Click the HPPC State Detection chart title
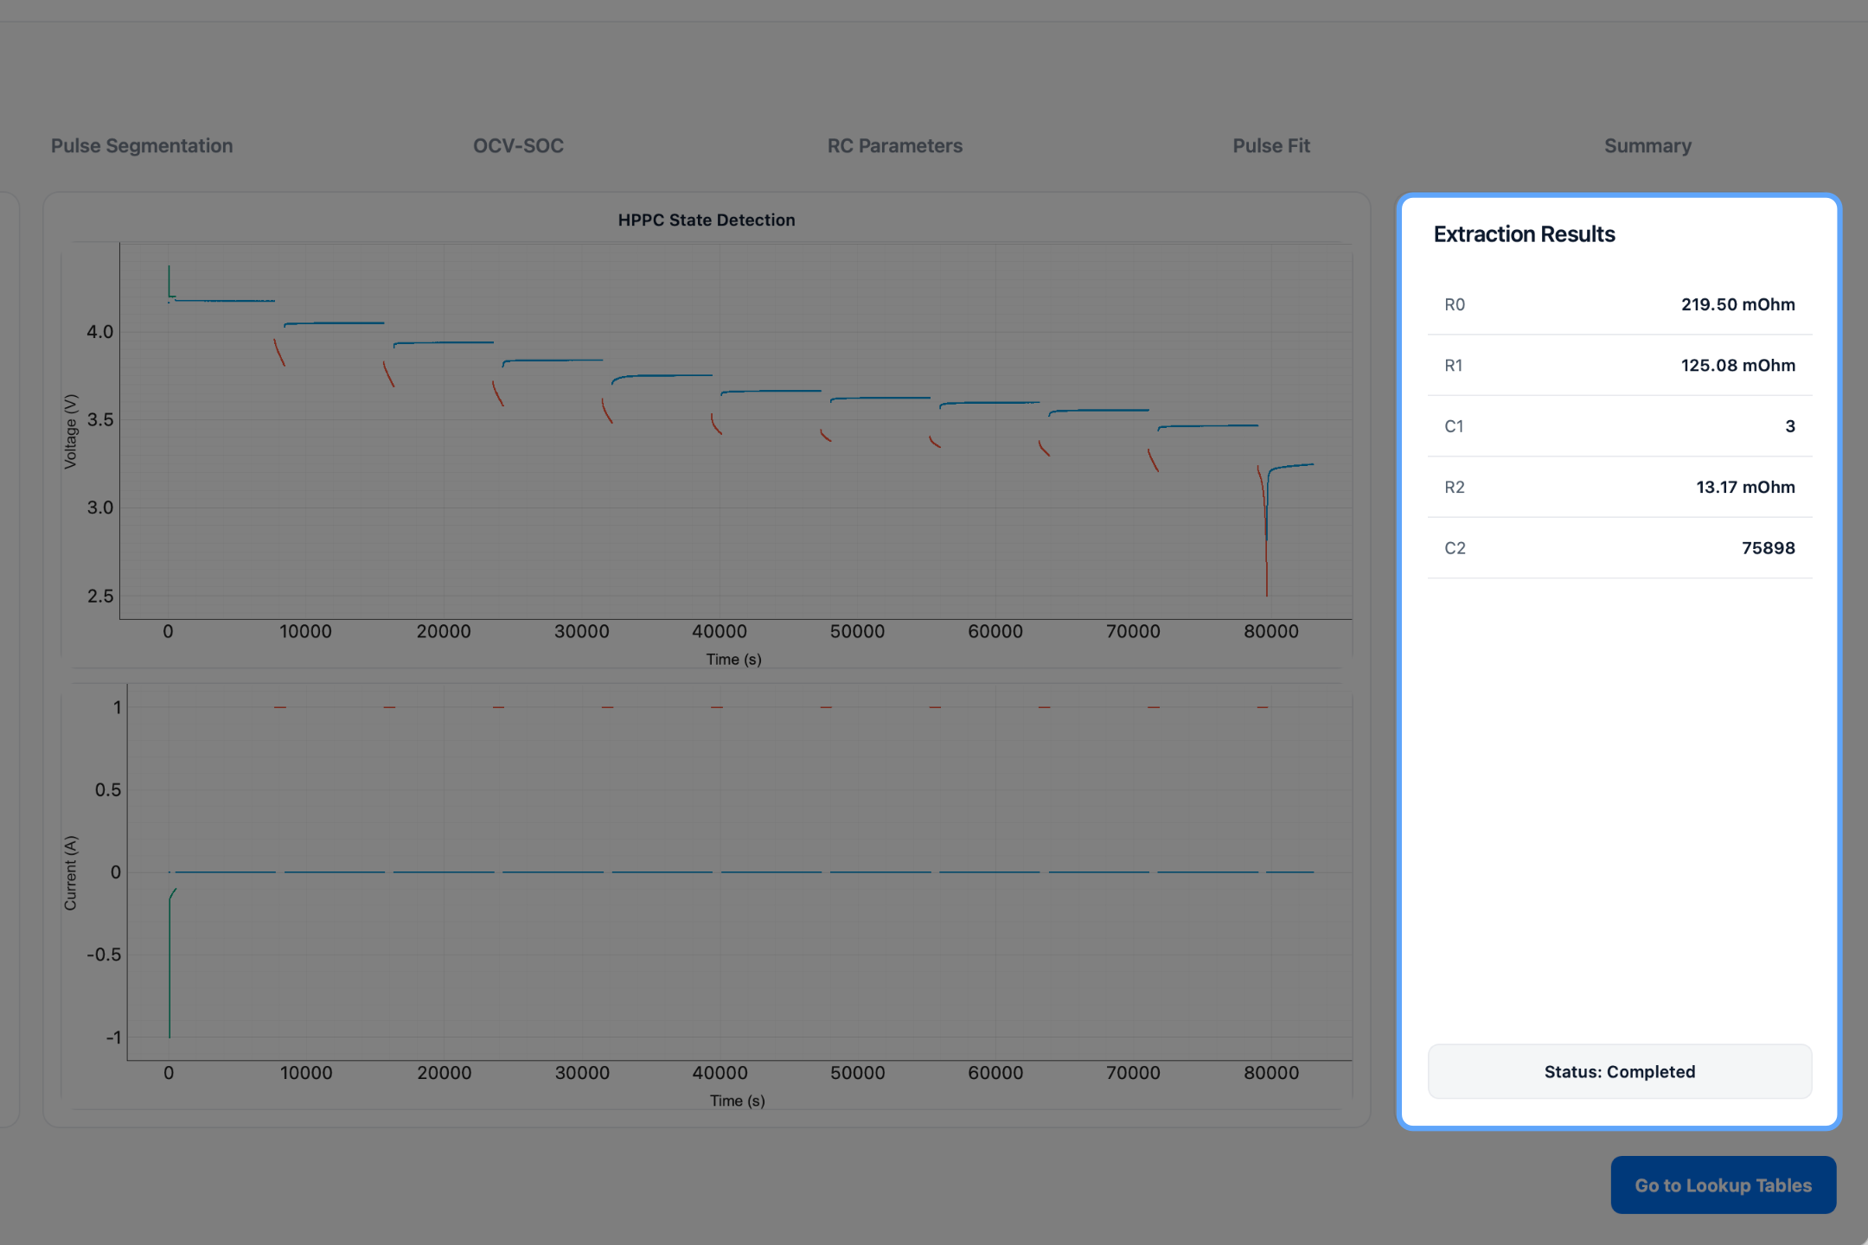The width and height of the screenshot is (1868, 1245). tap(706, 220)
